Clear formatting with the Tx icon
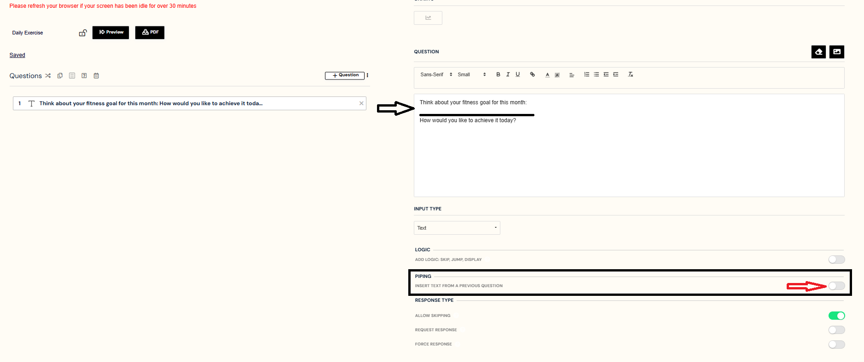The height and width of the screenshot is (362, 864). (631, 74)
